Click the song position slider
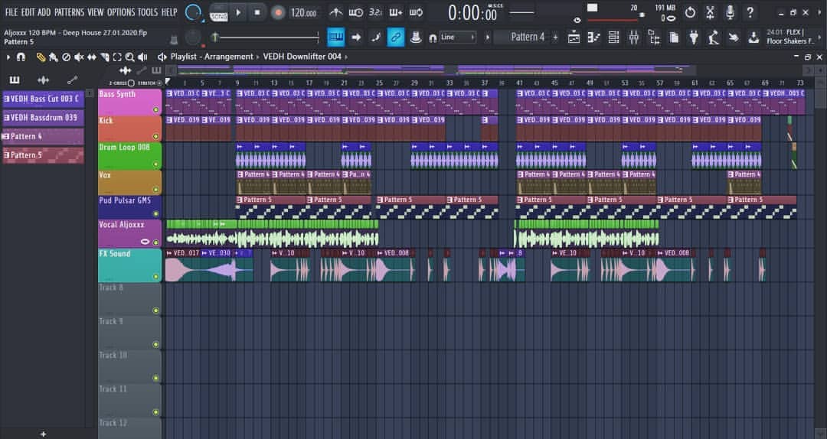The width and height of the screenshot is (827, 439). pos(266,37)
